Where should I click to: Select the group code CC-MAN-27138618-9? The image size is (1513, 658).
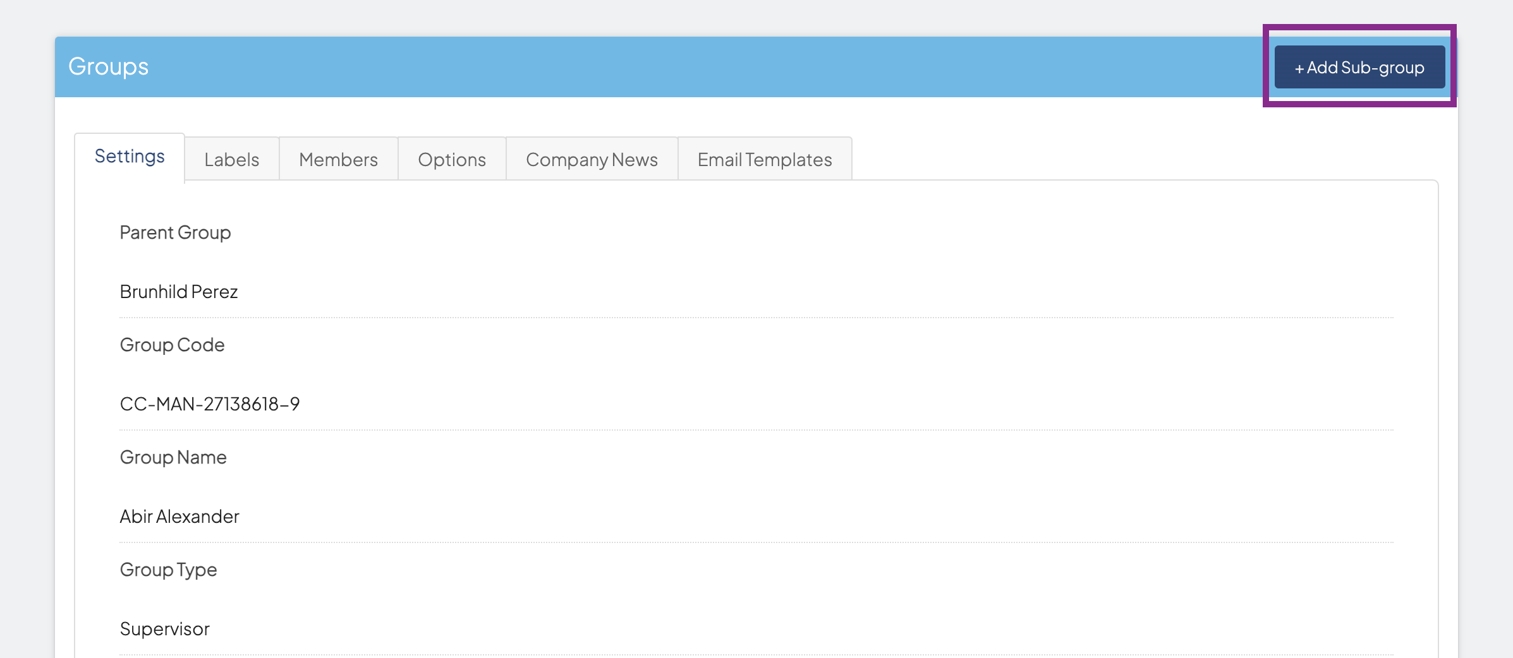pyautogui.click(x=210, y=404)
